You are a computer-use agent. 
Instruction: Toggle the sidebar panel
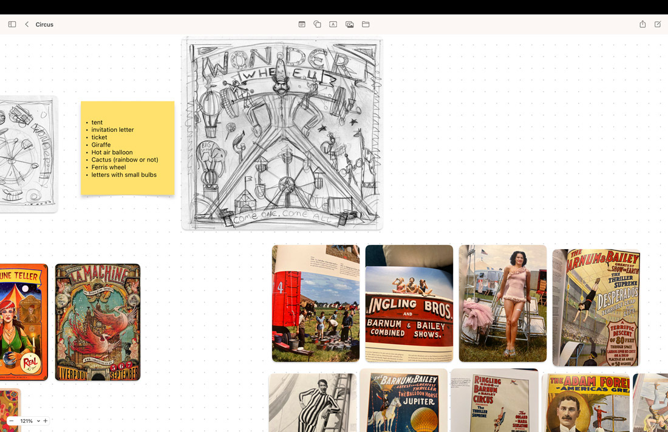click(x=12, y=24)
